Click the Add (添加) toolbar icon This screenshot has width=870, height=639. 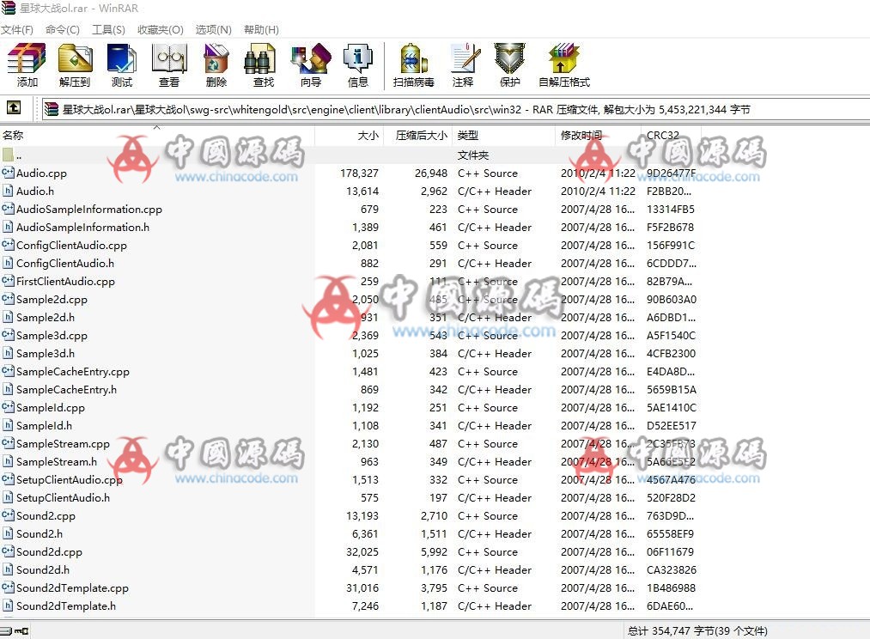click(x=27, y=65)
